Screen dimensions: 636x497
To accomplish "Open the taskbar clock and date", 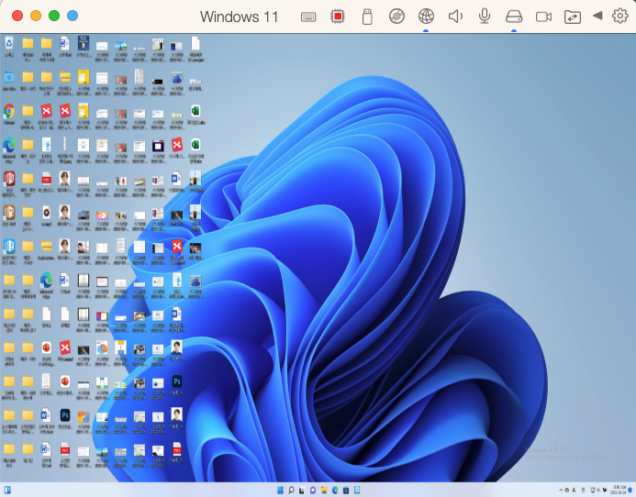I will coord(619,490).
